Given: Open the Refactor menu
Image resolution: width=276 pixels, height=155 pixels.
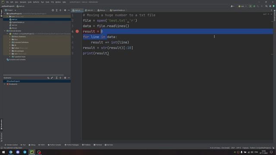Looking at the screenshot, I should pyautogui.click(x=36, y=2).
